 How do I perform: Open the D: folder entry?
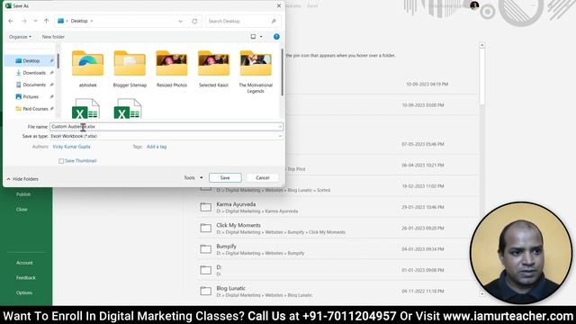(337, 270)
